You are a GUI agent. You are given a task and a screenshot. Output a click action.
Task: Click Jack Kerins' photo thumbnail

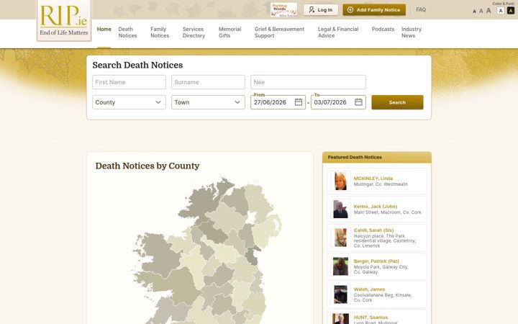340,209
